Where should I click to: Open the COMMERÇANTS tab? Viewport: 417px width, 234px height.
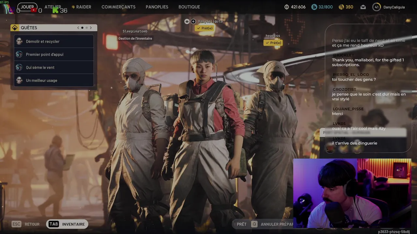click(118, 7)
